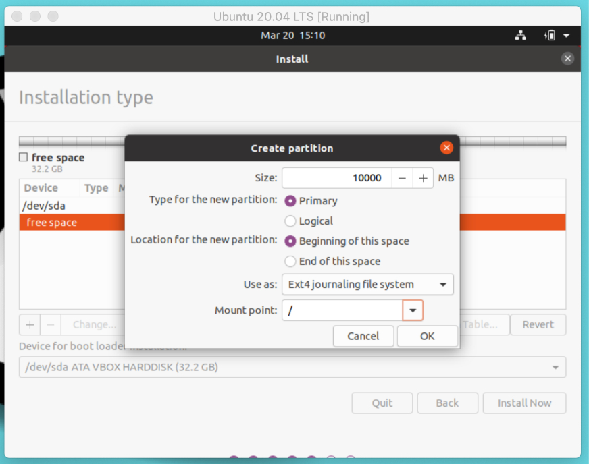Remove partition with the minus button
The width and height of the screenshot is (589, 464).
(x=51, y=324)
